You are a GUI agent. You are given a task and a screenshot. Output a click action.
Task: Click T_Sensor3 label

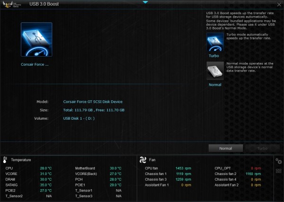click(84, 196)
